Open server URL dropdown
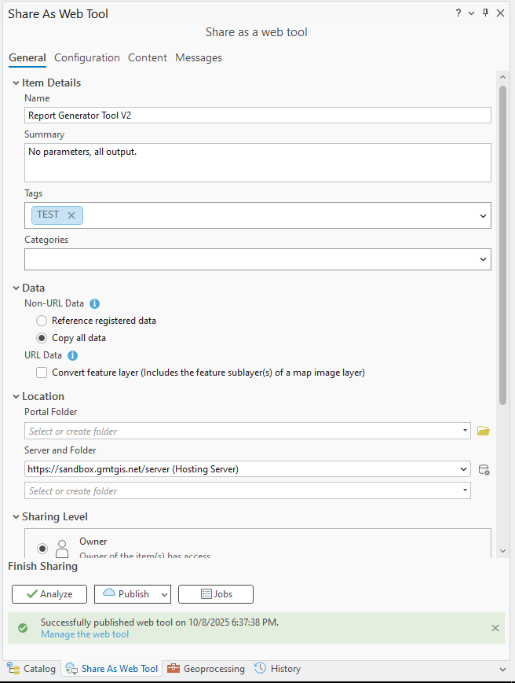Image resolution: width=515 pixels, height=683 pixels. (x=464, y=469)
